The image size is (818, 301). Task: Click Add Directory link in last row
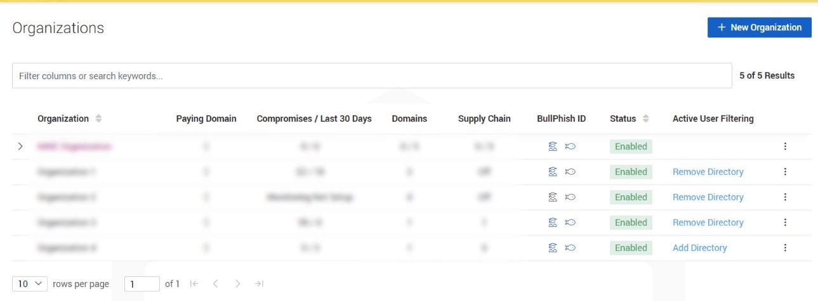coord(699,248)
